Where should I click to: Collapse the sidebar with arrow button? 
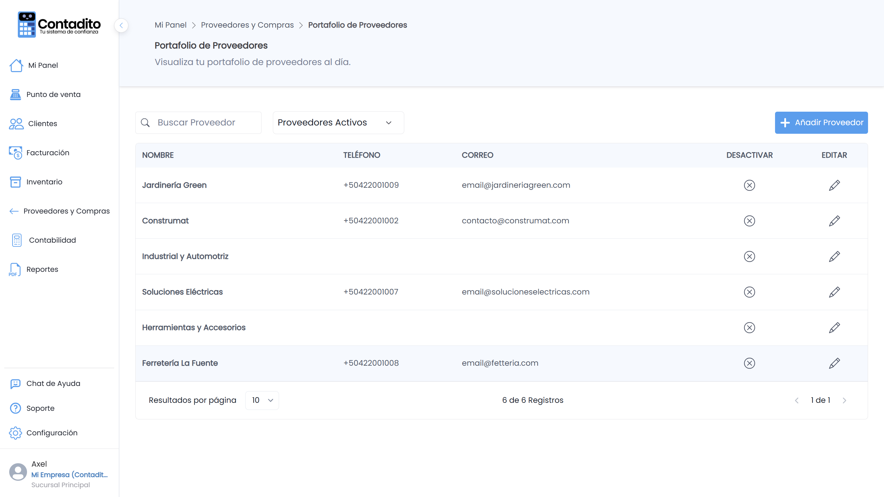[121, 25]
